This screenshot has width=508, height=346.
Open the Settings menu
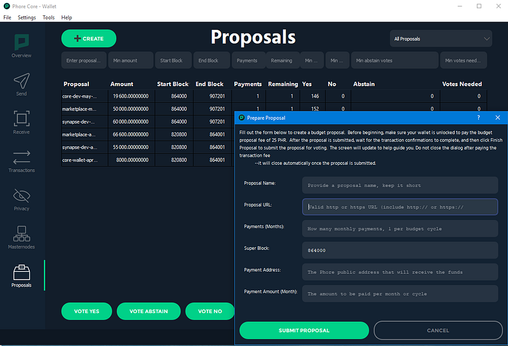[x=27, y=18]
